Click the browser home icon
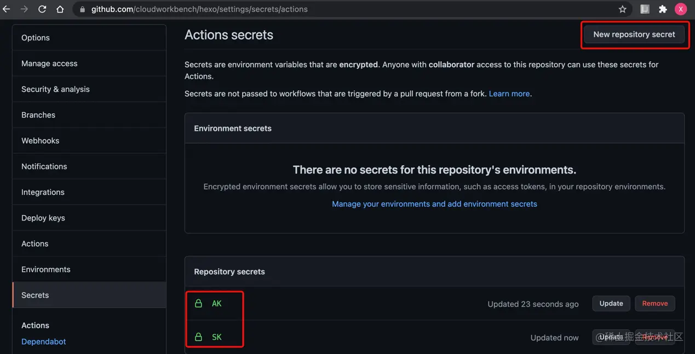Viewport: 695px width, 354px height. coord(60,9)
